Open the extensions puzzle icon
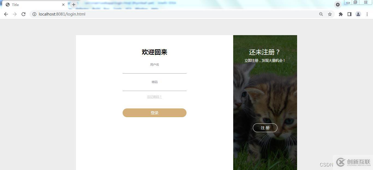The height and width of the screenshot is (170, 373). [x=341, y=14]
